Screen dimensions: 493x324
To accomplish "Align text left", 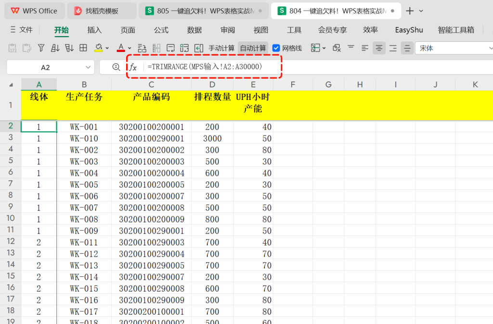I will [365, 48].
